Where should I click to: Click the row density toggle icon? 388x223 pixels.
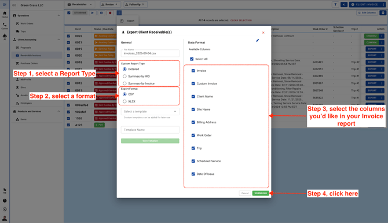383,13
